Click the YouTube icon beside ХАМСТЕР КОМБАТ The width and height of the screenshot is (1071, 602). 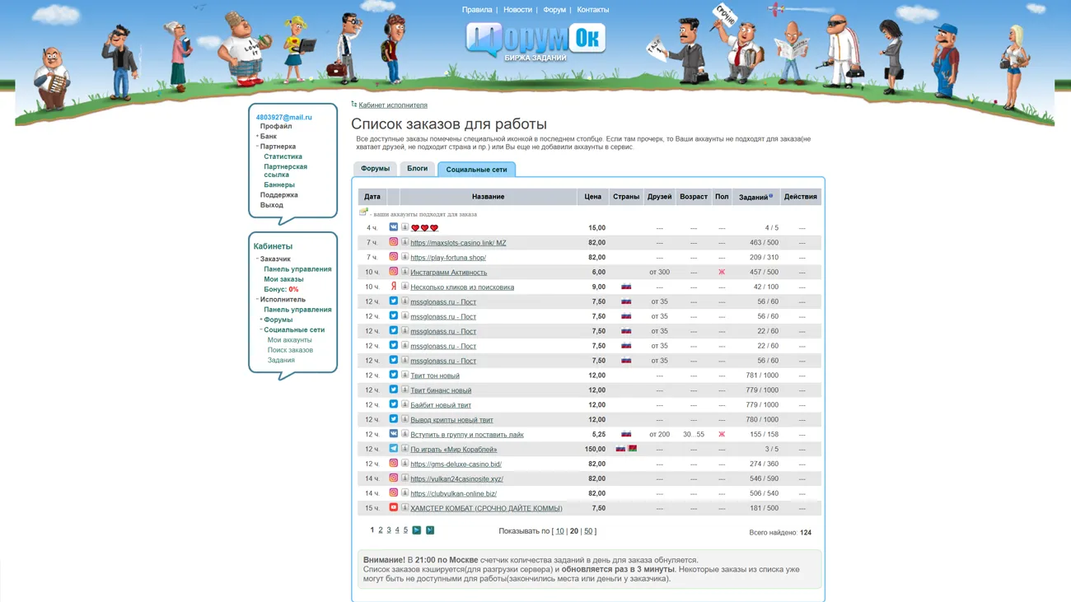[x=393, y=508]
